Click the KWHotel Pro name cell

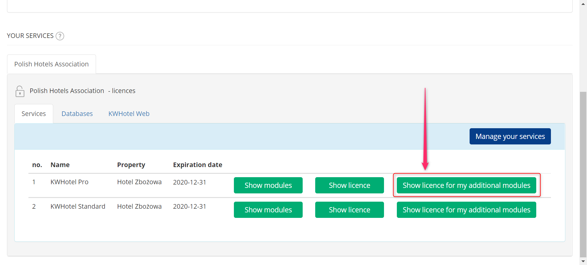coord(69,182)
